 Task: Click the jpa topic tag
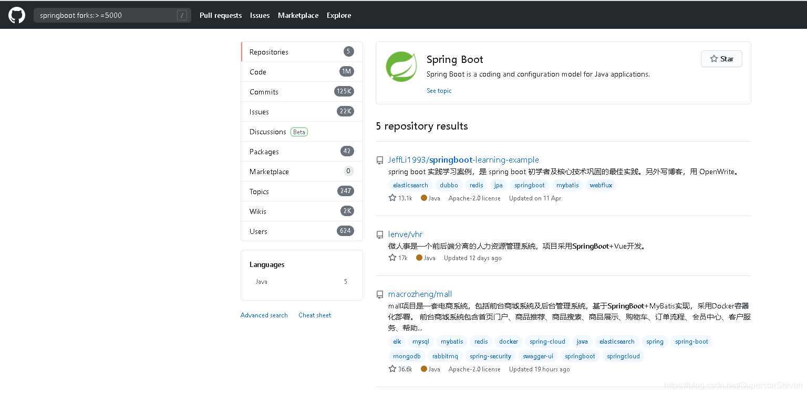pyautogui.click(x=498, y=185)
